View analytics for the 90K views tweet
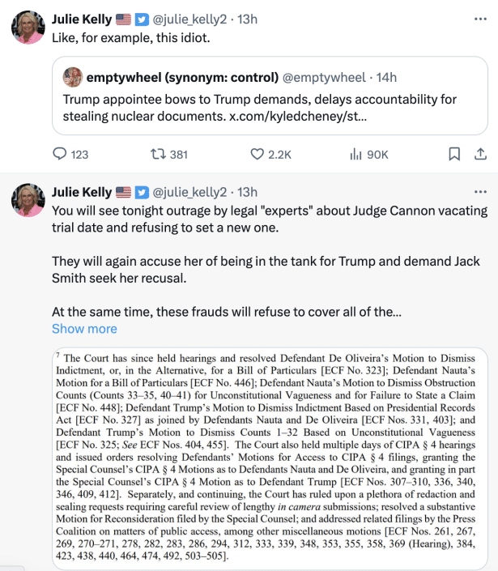This screenshot has height=571, width=498. pos(356,154)
